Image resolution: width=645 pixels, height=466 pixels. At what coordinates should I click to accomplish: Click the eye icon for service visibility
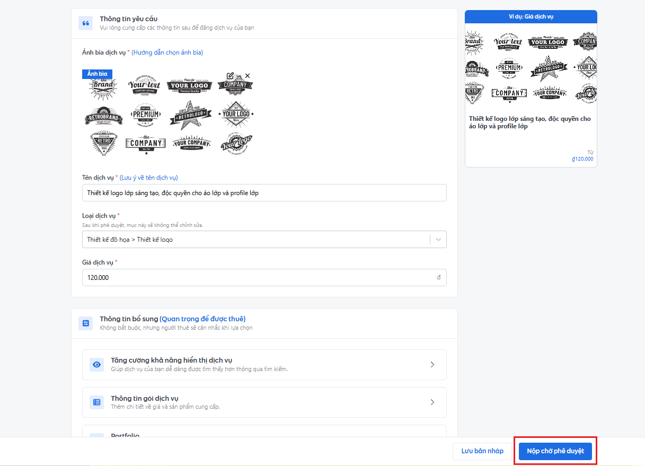(x=96, y=365)
